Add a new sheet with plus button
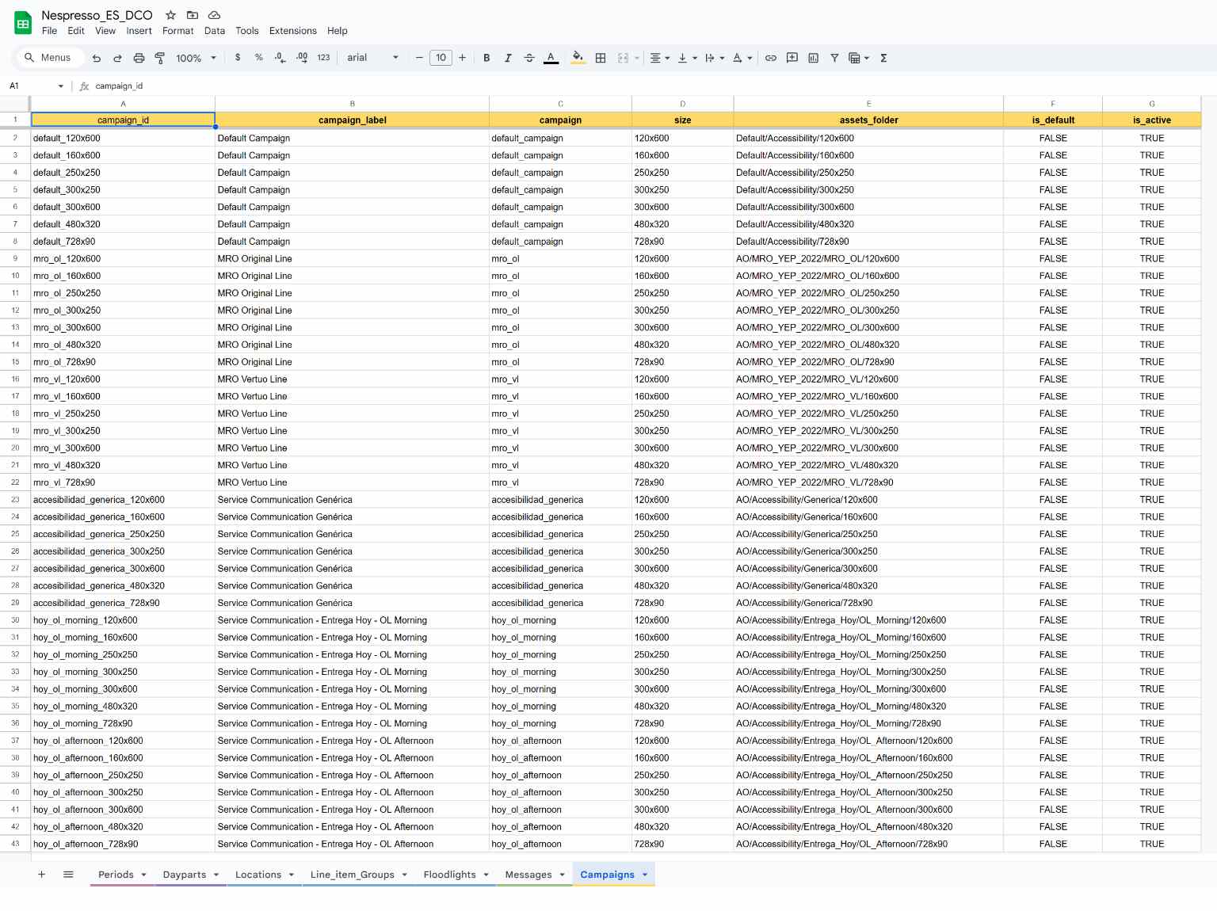 (x=42, y=875)
